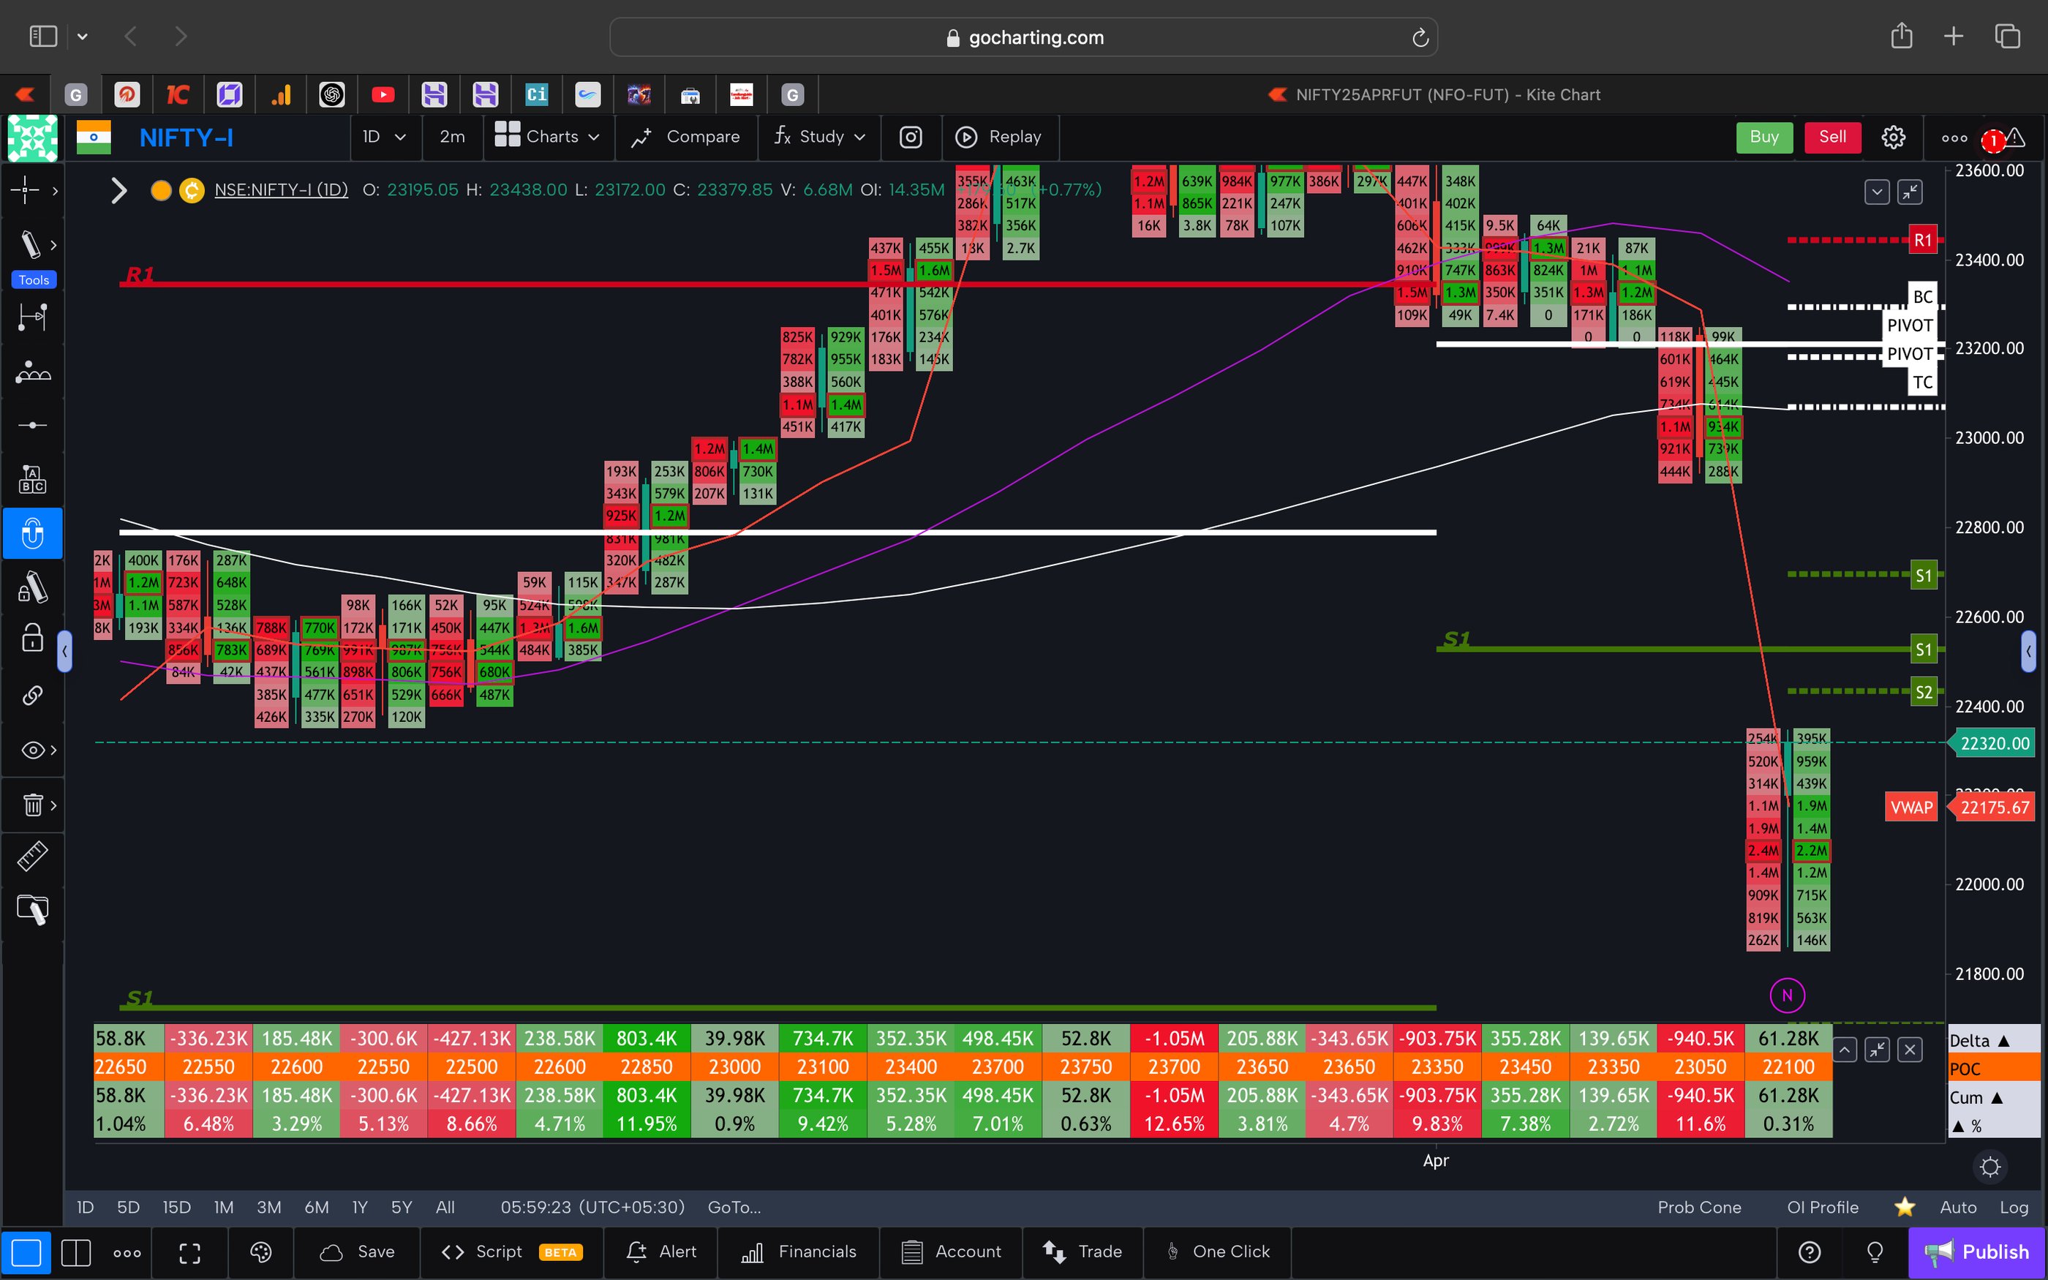Open the Charts type dropdown
This screenshot has width=2048, height=1280.
click(549, 138)
